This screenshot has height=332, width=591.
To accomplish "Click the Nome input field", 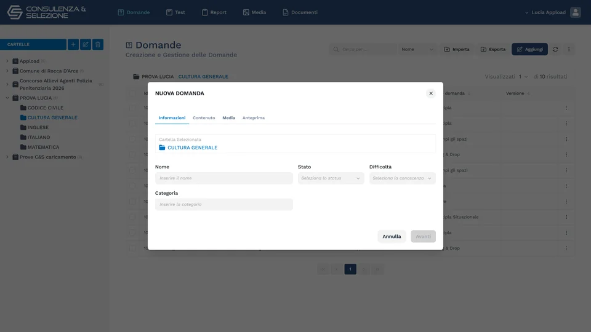I will [224, 178].
